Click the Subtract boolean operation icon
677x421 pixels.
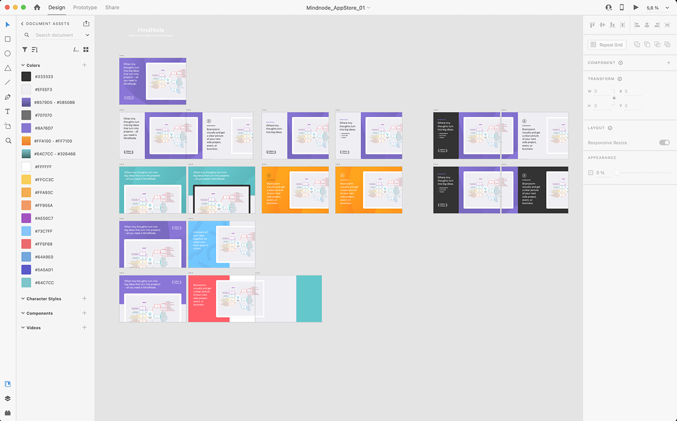click(x=647, y=44)
